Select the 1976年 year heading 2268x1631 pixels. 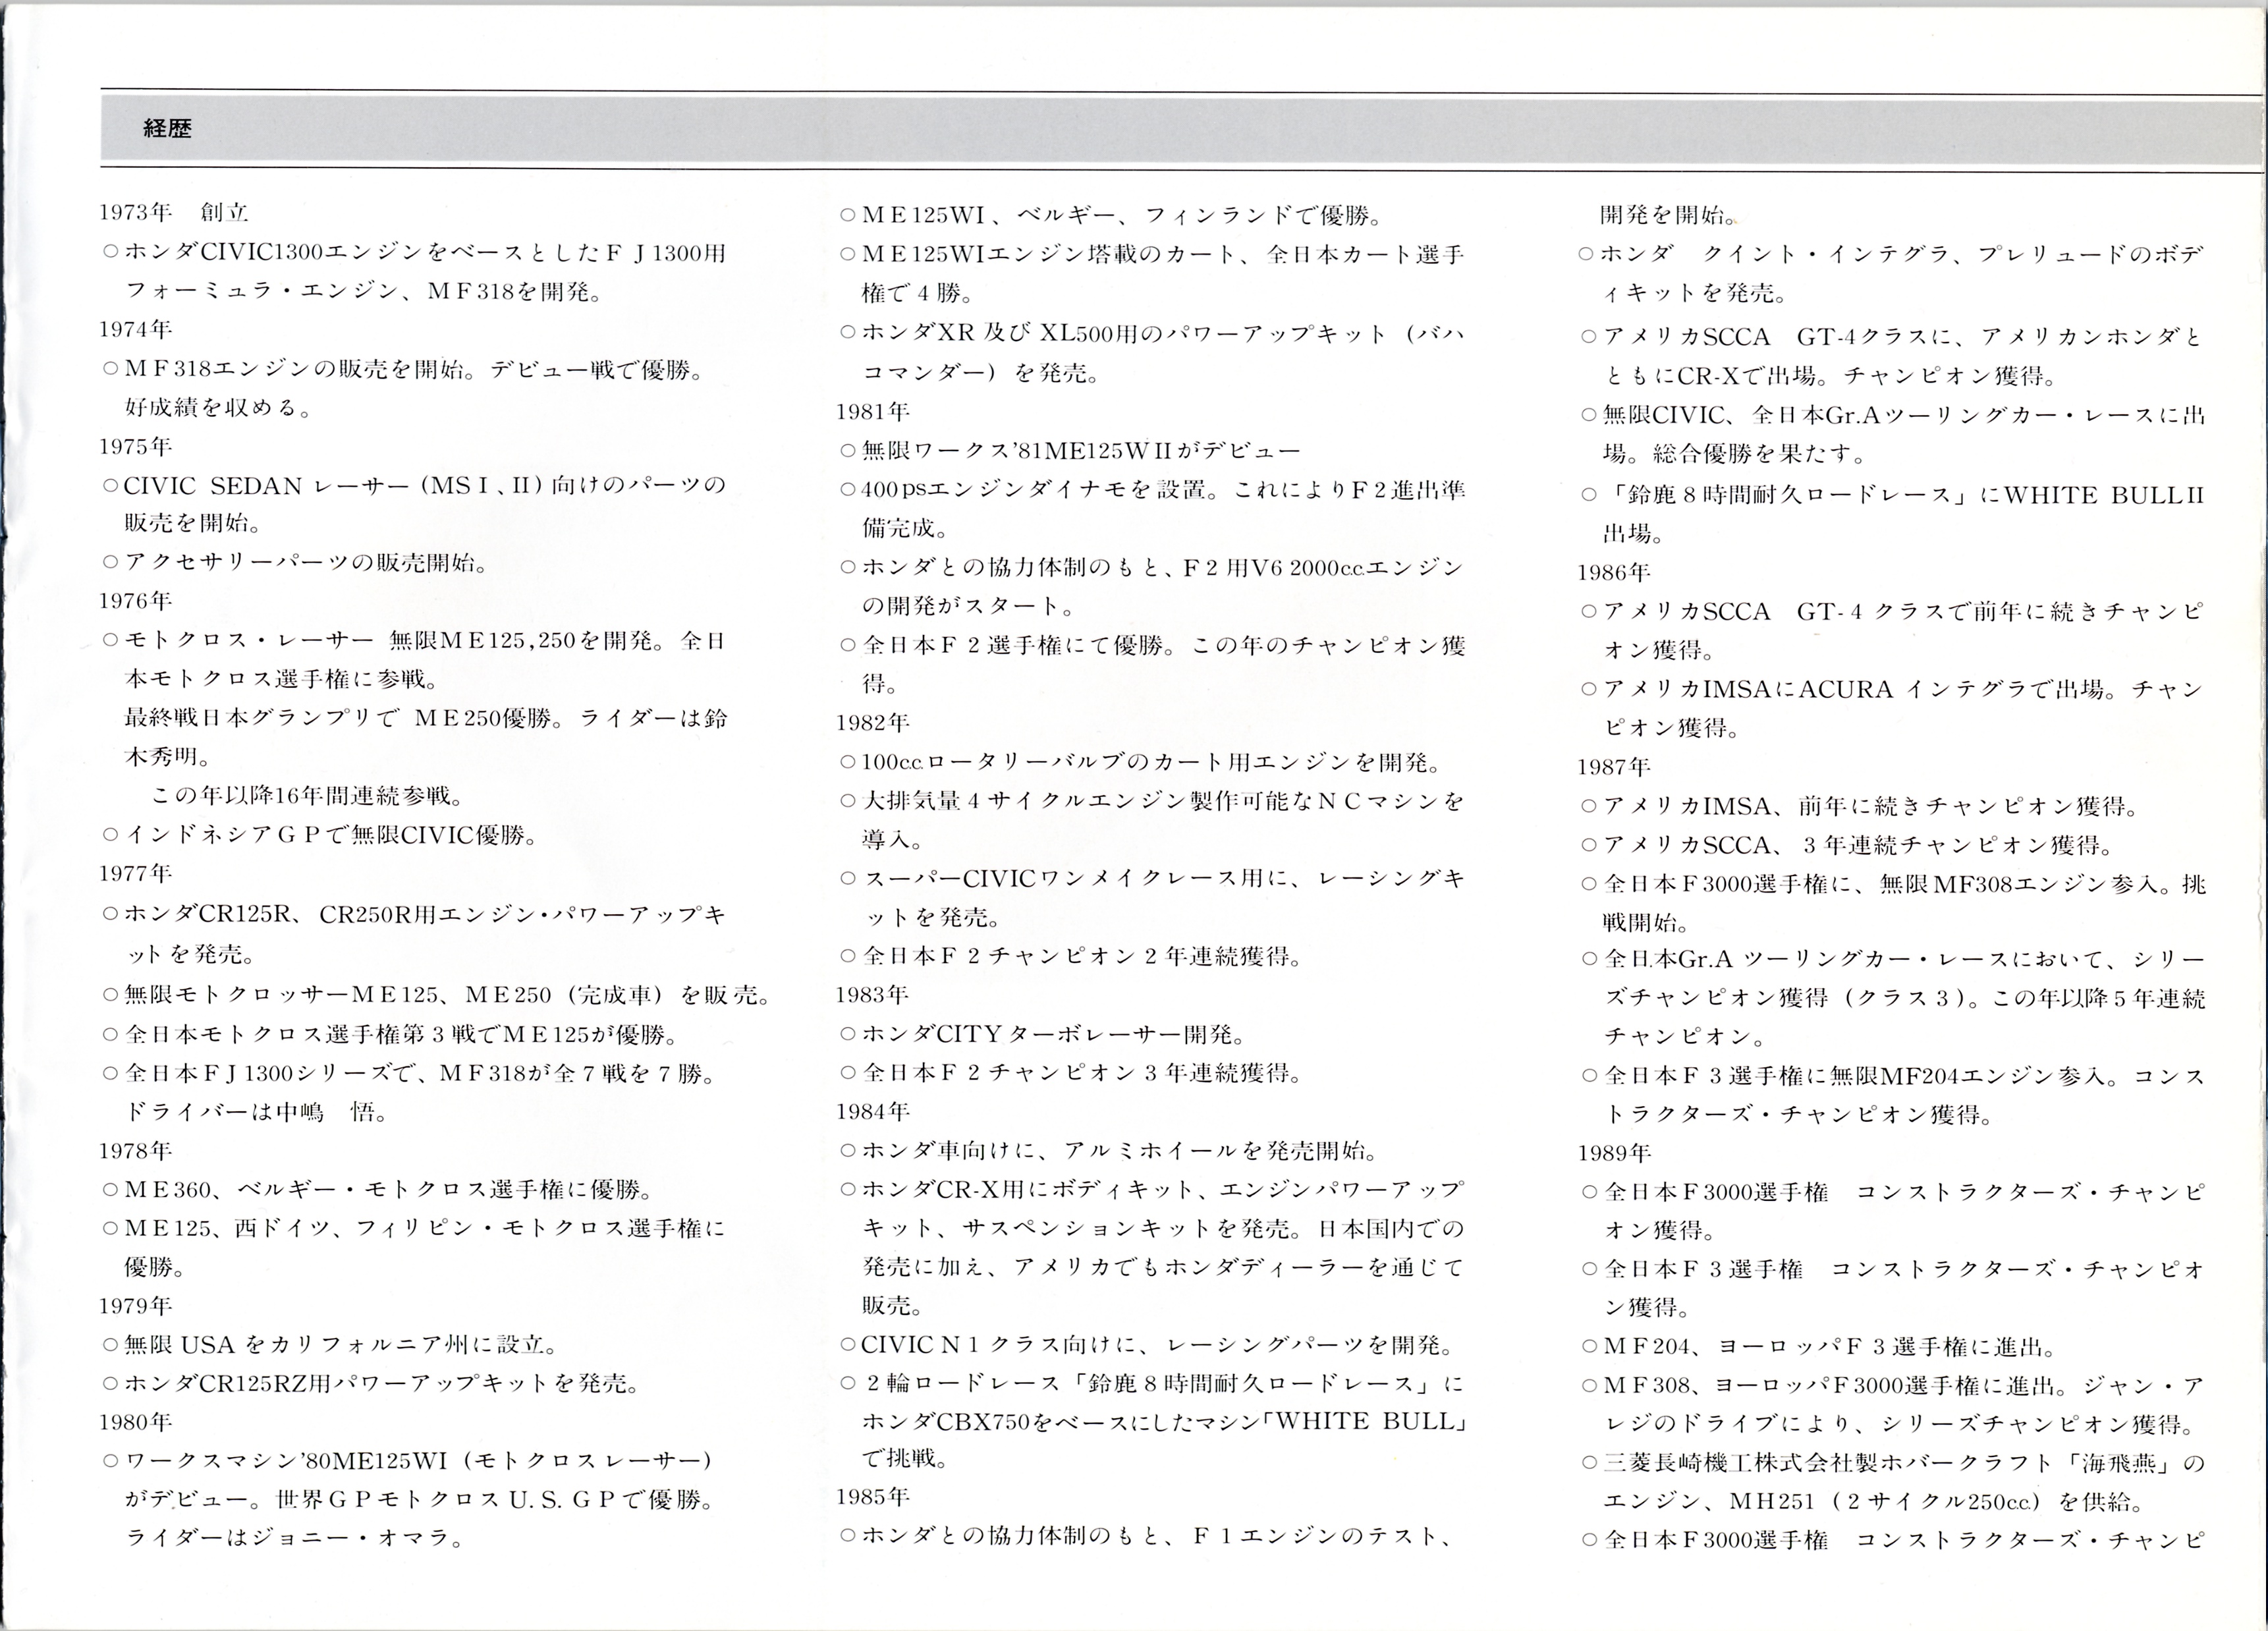tap(135, 601)
